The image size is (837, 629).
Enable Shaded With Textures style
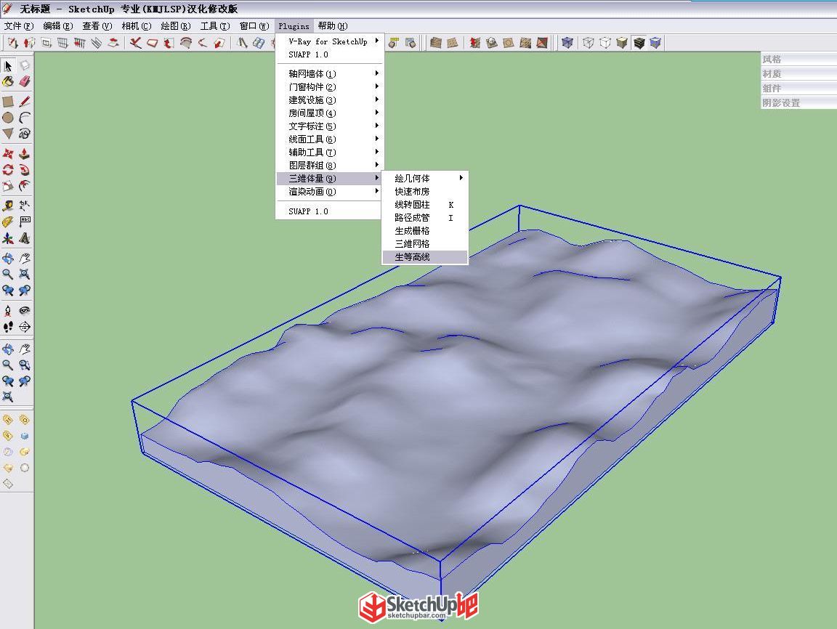tap(639, 43)
